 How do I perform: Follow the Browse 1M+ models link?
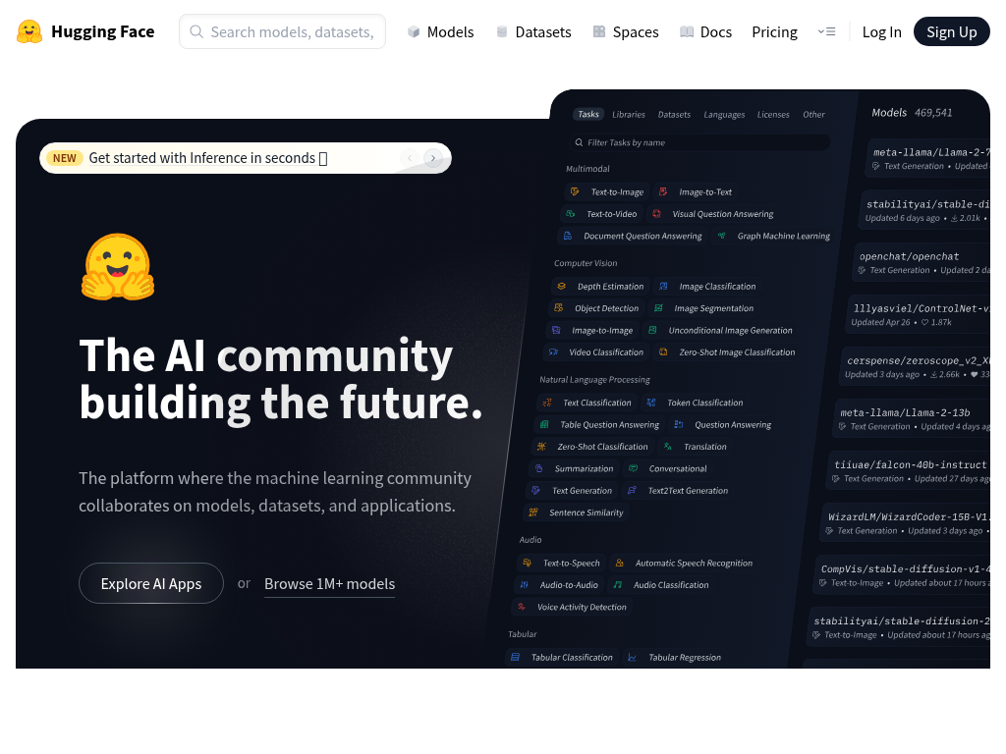[330, 584]
